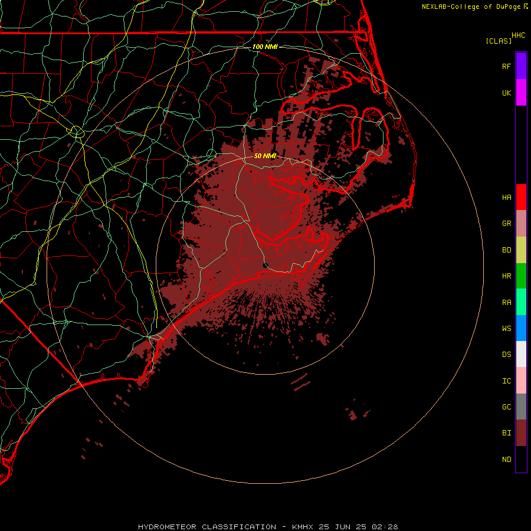The width and height of the screenshot is (531, 531).
Task: Click the HA red legend swatch
Action: (x=521, y=197)
